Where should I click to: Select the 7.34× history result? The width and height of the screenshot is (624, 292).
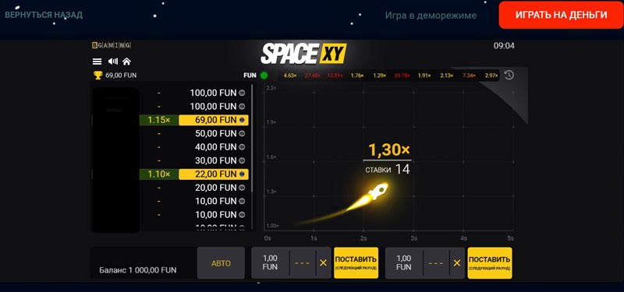pyautogui.click(x=470, y=75)
